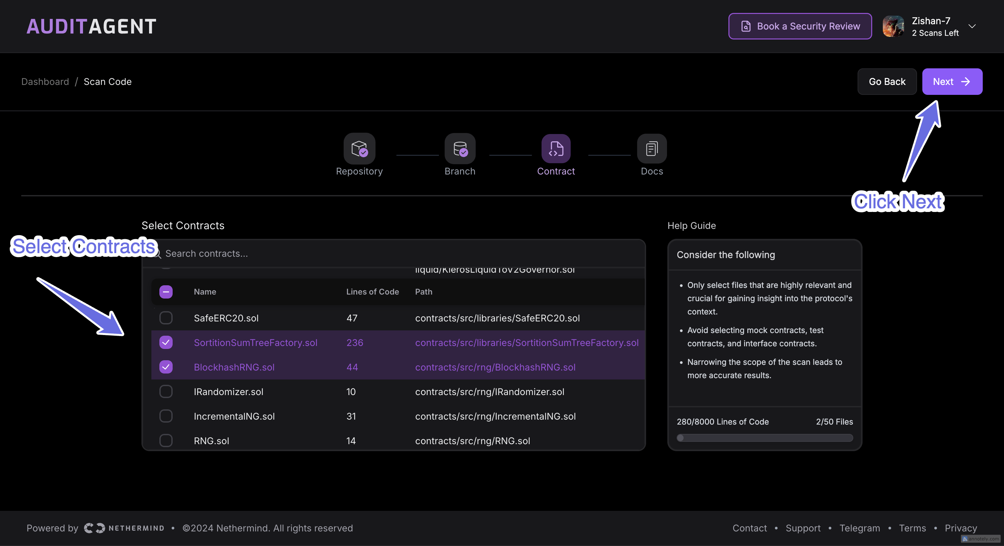Viewport: 1004px width, 546px height.
Task: Click the Path column header
Action: pyautogui.click(x=424, y=292)
